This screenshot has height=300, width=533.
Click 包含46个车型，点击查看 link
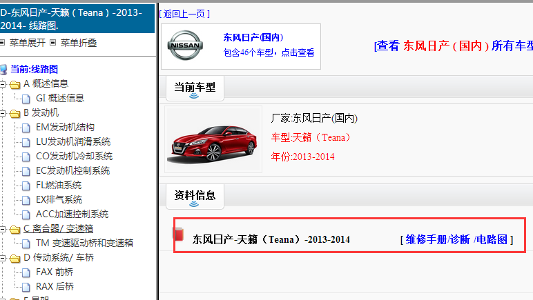tap(269, 52)
